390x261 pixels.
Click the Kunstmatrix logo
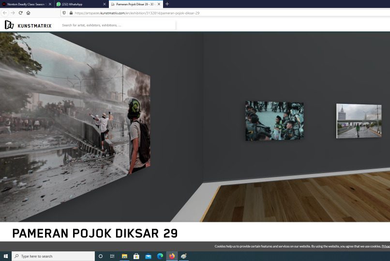pyautogui.click(x=28, y=25)
